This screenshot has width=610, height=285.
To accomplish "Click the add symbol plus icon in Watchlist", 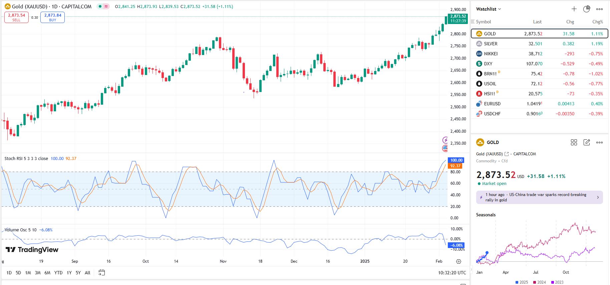I will tap(574, 9).
